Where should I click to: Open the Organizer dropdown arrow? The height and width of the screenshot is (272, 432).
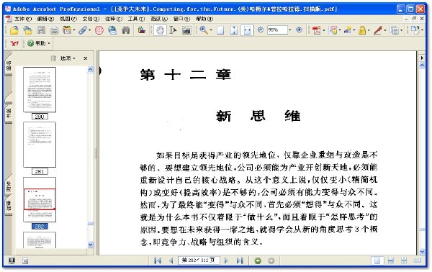74,30
